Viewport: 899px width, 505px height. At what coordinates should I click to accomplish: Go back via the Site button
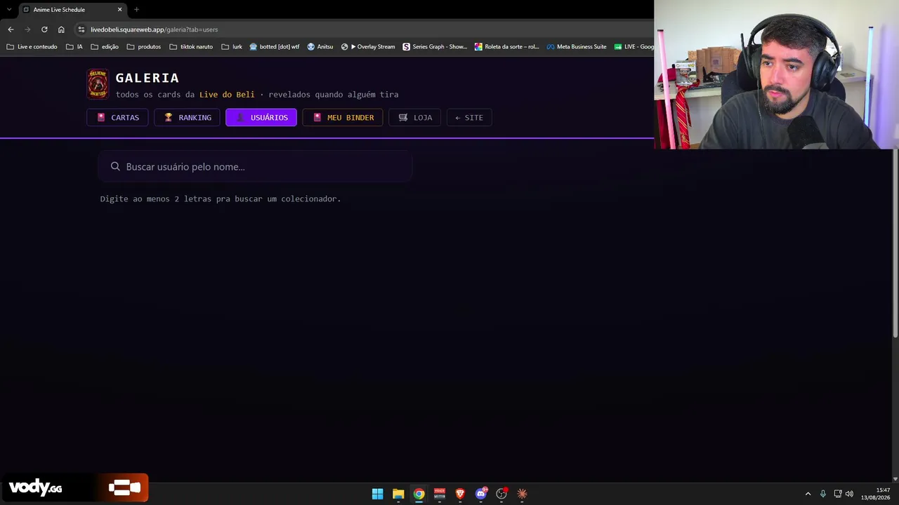pos(469,117)
